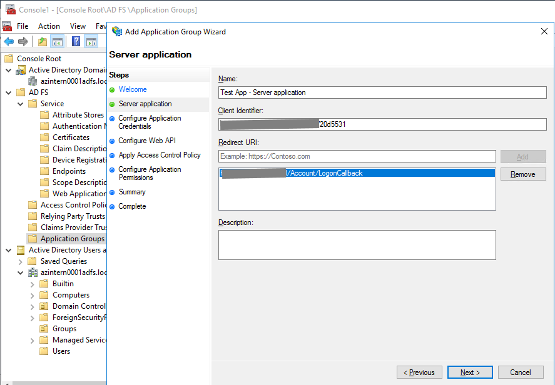555x385 pixels.
Task: Click the gray Forward arrow in toolbar
Action: (23, 42)
